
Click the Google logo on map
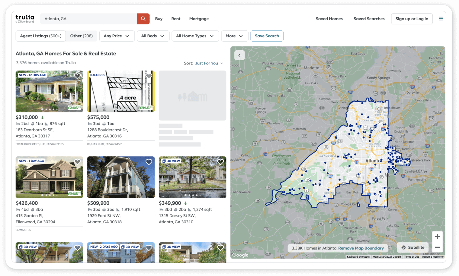click(240, 255)
